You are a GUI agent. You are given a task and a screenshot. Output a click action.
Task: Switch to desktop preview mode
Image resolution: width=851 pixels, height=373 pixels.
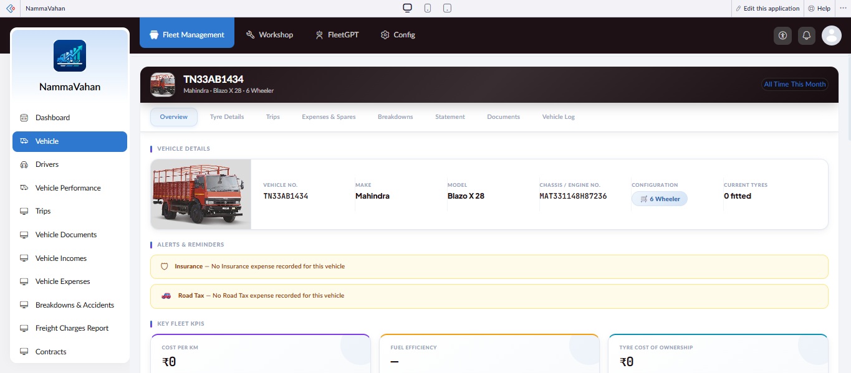408,8
